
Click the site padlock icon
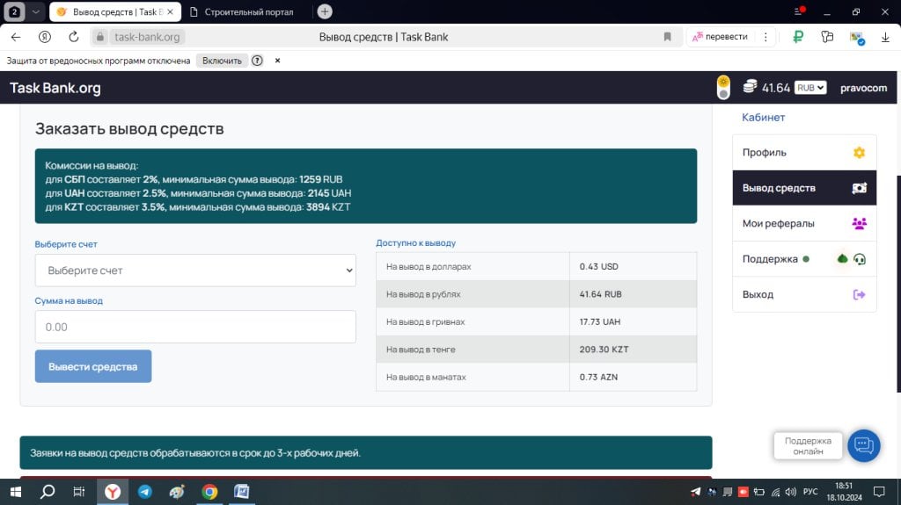[x=100, y=37]
